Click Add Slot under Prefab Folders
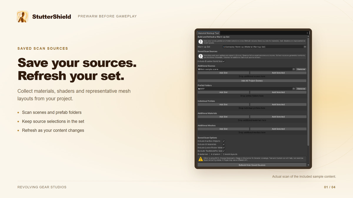 pos(223,92)
